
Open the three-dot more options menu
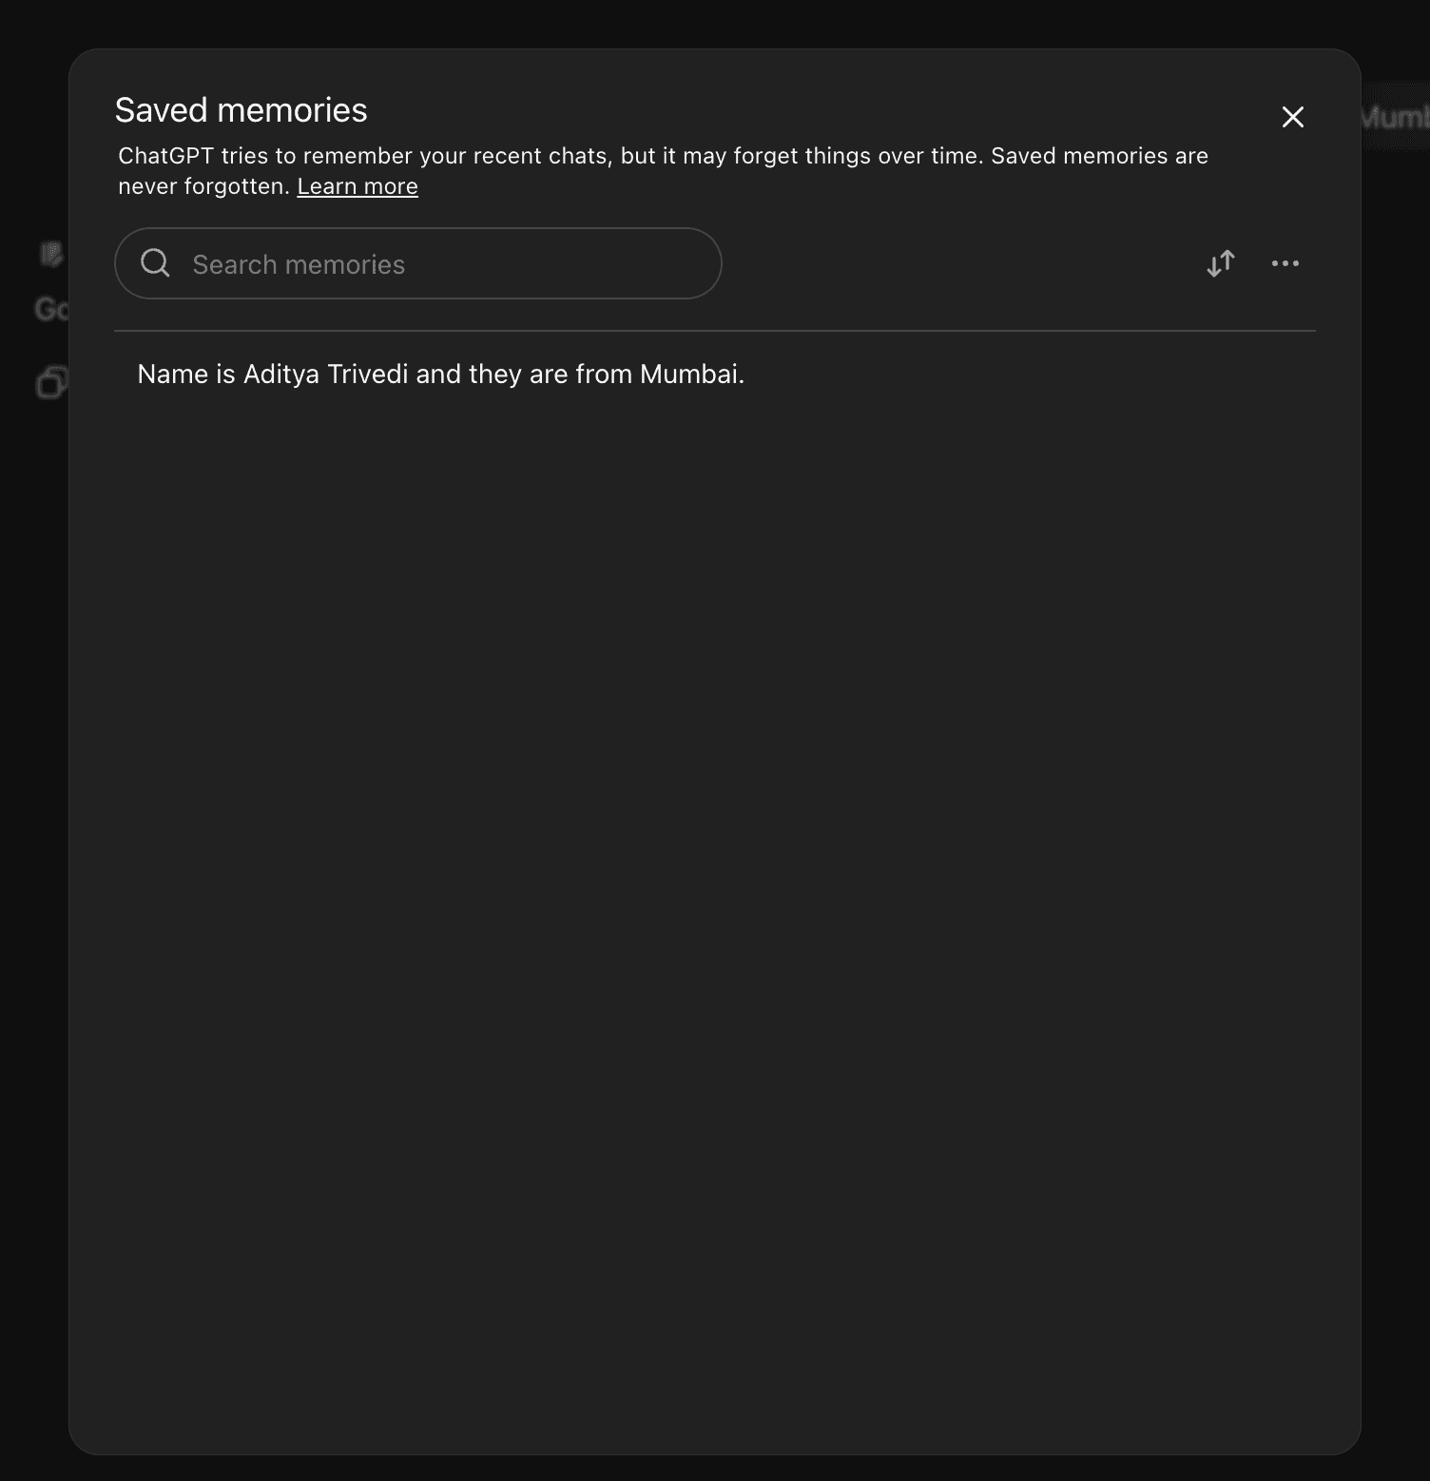[x=1285, y=263]
